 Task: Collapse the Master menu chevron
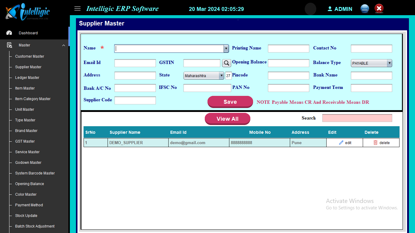[63, 46]
